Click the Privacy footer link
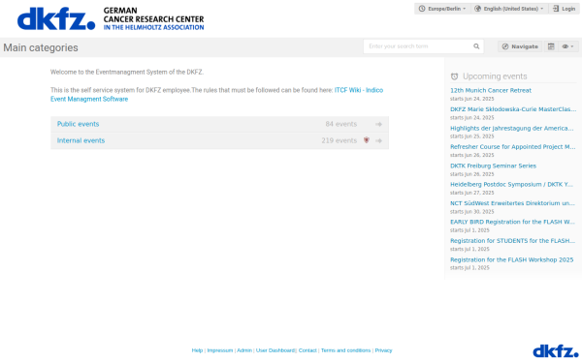This screenshot has height=363, width=582. [x=383, y=350]
